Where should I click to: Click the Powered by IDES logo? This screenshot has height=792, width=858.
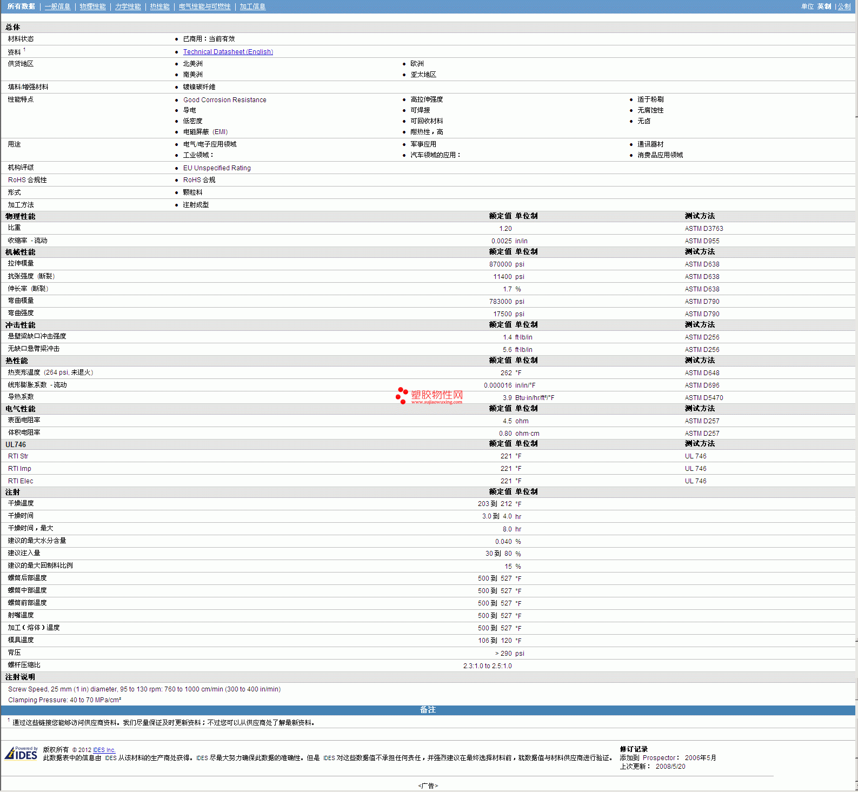(x=21, y=753)
